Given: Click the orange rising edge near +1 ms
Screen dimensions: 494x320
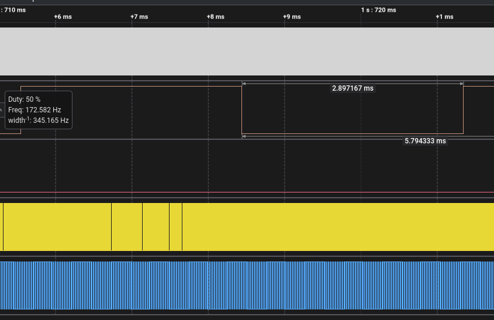Looking at the screenshot, I should pyautogui.click(x=463, y=111).
